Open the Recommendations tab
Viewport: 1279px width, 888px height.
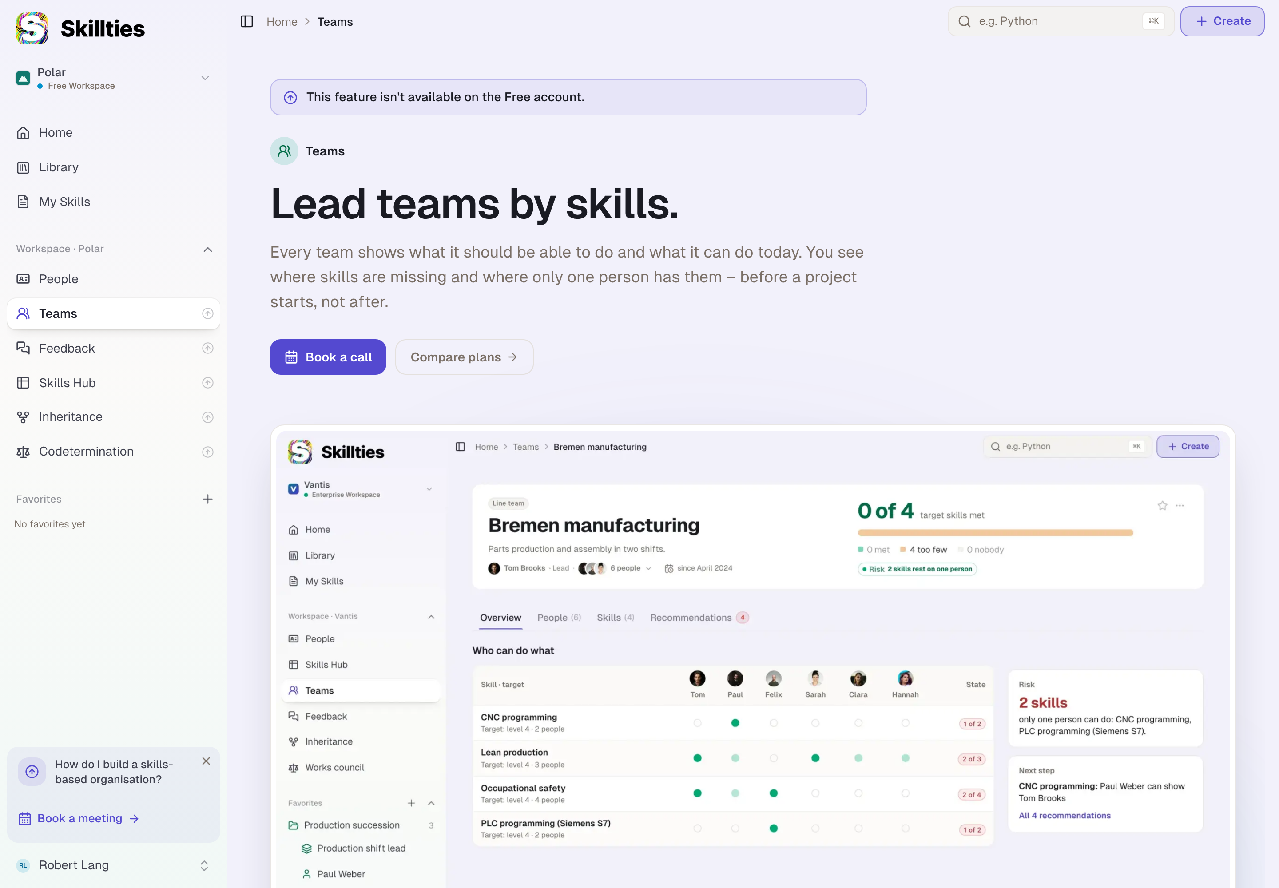699,618
